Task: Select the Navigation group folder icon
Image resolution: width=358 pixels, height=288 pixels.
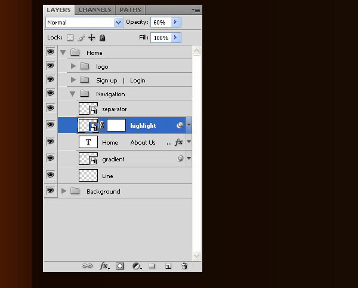Action: pyautogui.click(x=85, y=93)
